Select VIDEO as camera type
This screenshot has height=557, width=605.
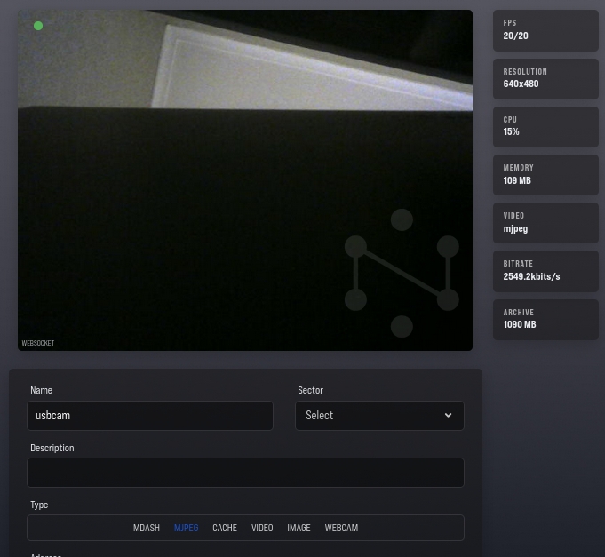click(x=262, y=528)
